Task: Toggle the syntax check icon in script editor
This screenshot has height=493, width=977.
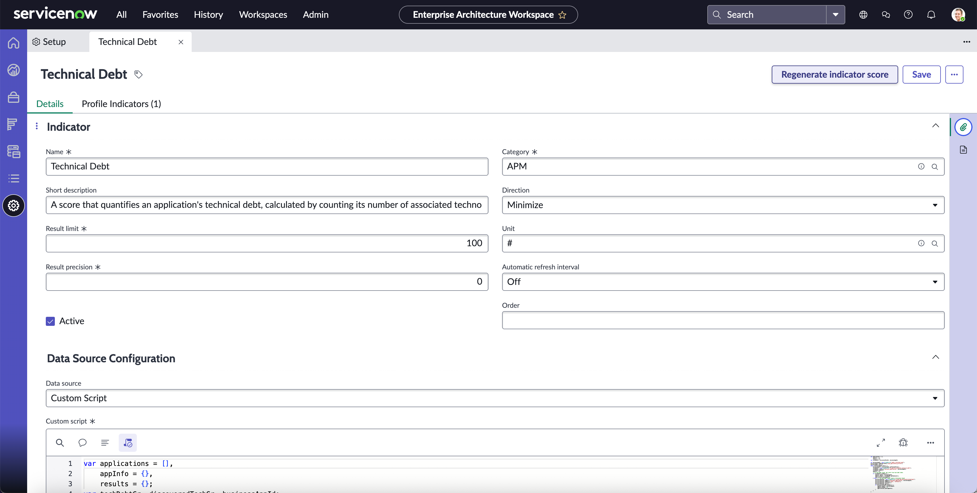Action: (128, 442)
